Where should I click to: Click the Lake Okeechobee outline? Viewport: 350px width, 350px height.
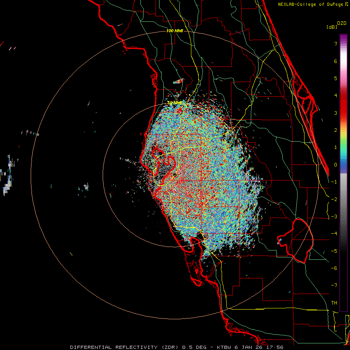[296, 241]
